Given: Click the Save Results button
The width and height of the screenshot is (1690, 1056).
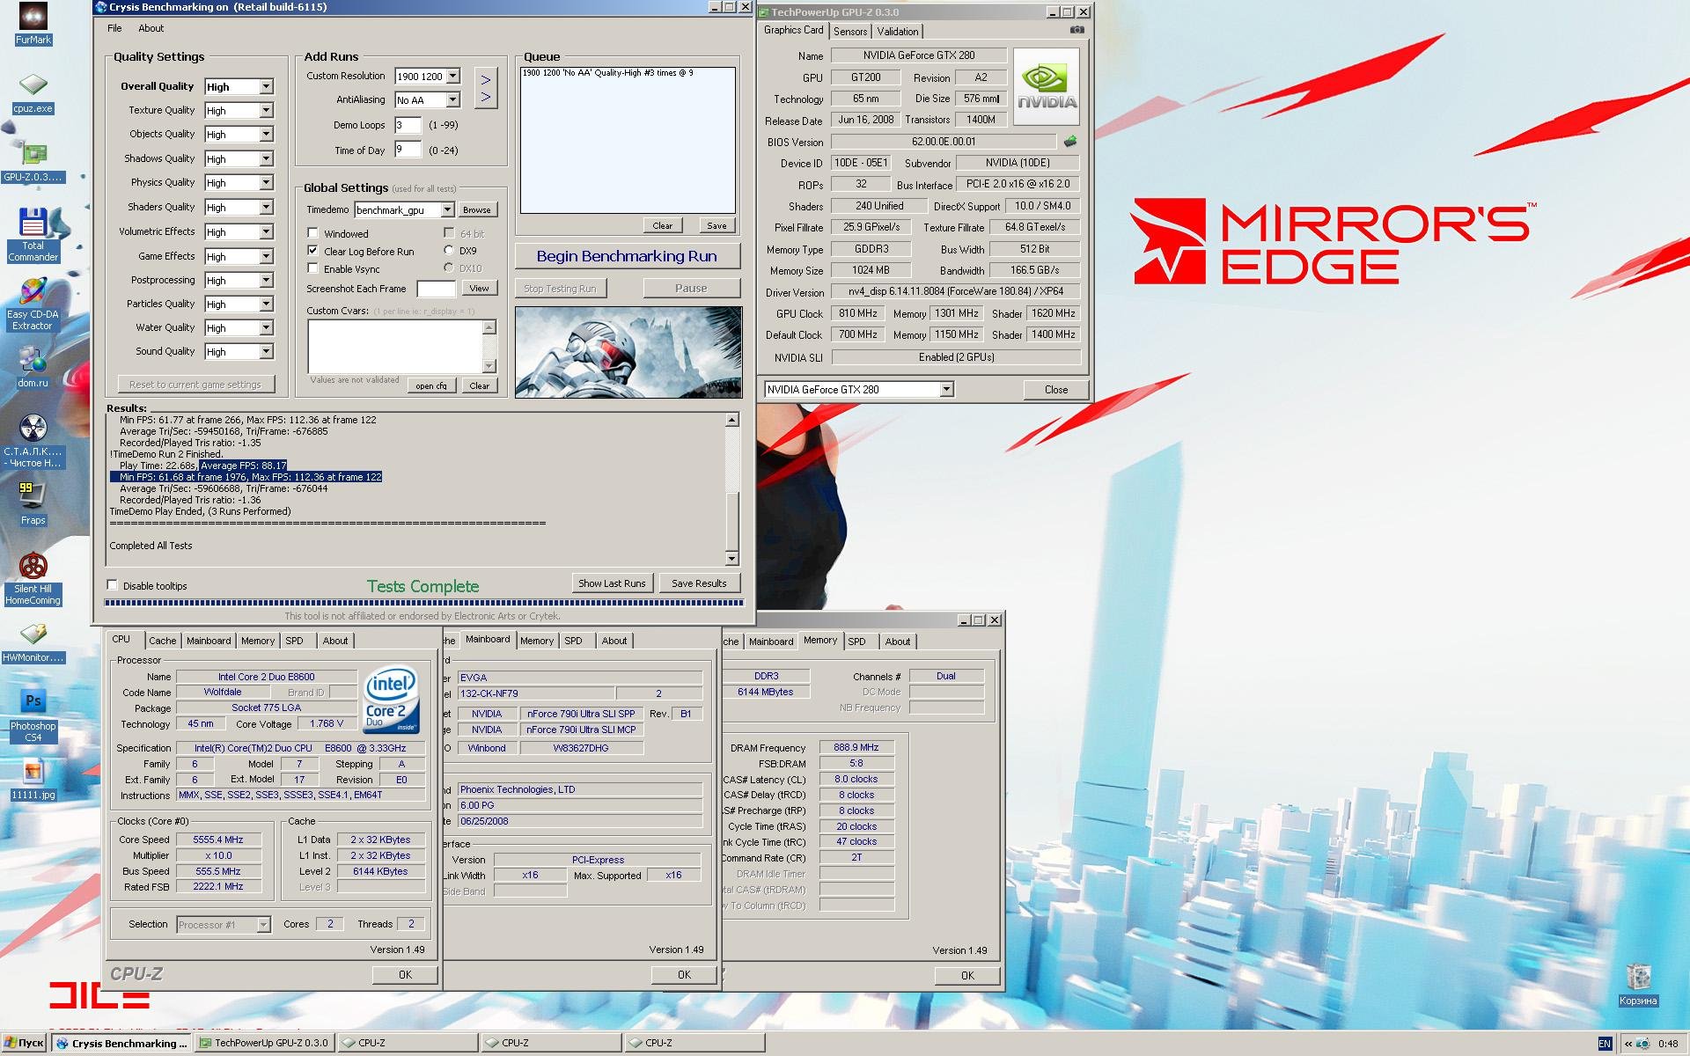Looking at the screenshot, I should pyautogui.click(x=699, y=583).
